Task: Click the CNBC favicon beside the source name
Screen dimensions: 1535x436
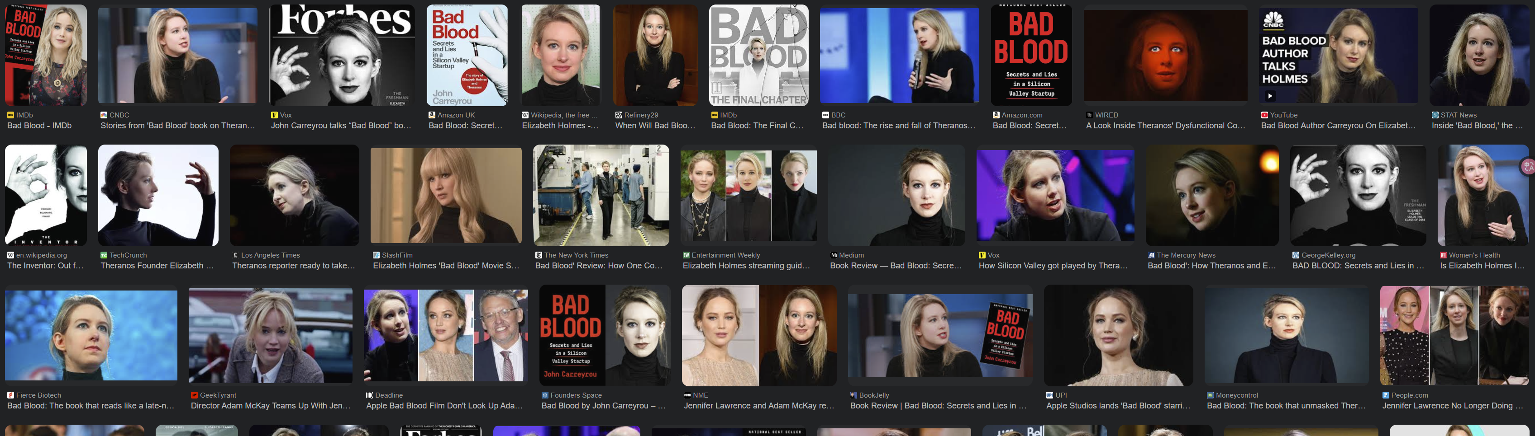Action: tap(104, 115)
